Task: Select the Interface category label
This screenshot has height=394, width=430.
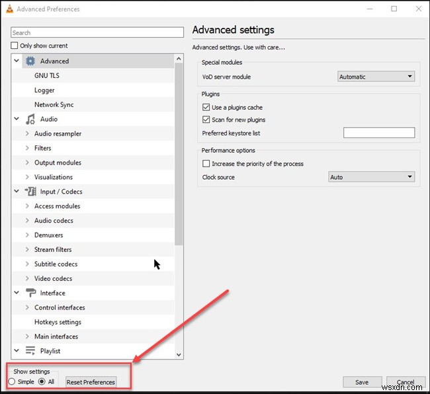Action: (x=53, y=293)
